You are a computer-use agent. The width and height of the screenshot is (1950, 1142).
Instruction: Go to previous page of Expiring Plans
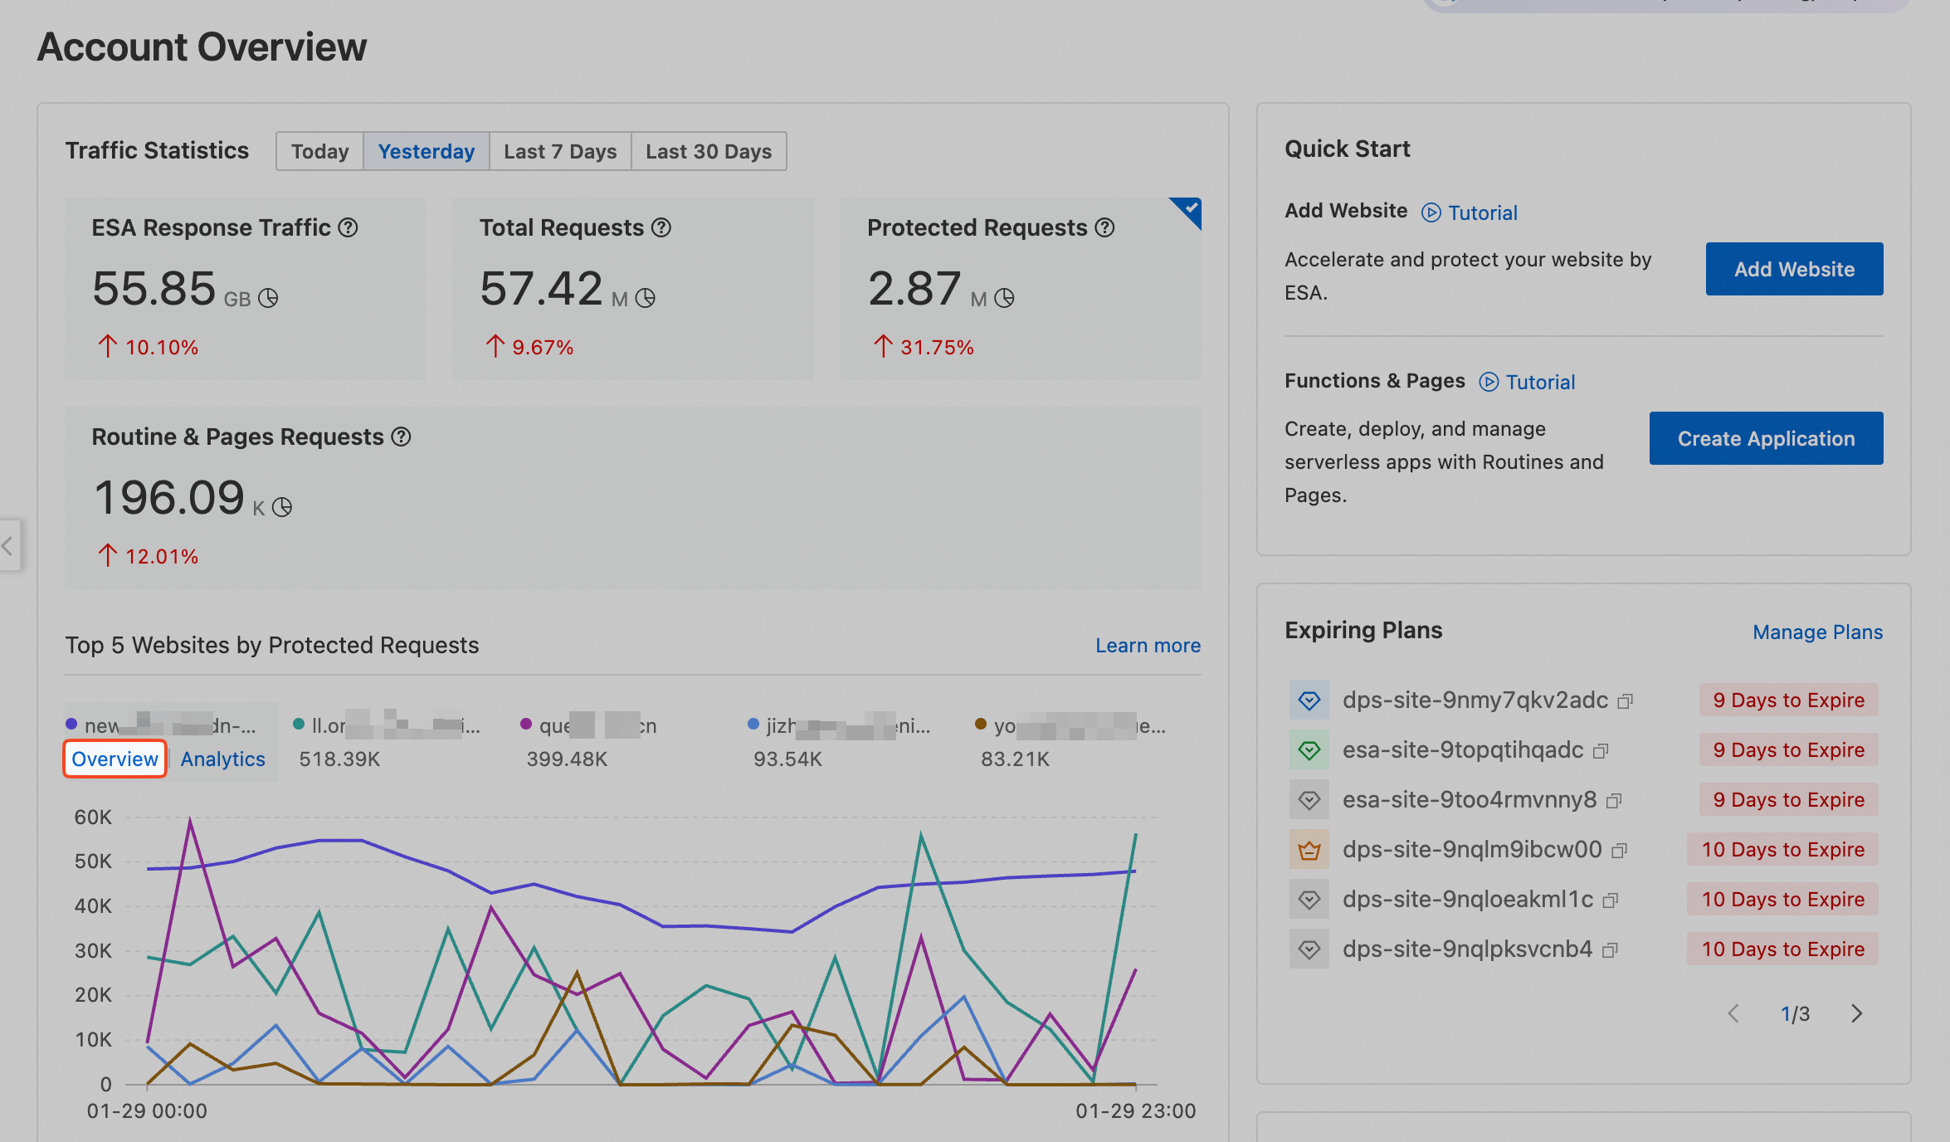click(1733, 1013)
